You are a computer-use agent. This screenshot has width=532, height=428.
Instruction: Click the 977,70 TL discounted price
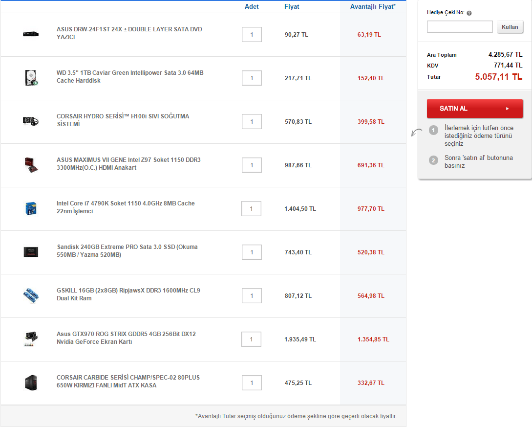pyautogui.click(x=371, y=208)
